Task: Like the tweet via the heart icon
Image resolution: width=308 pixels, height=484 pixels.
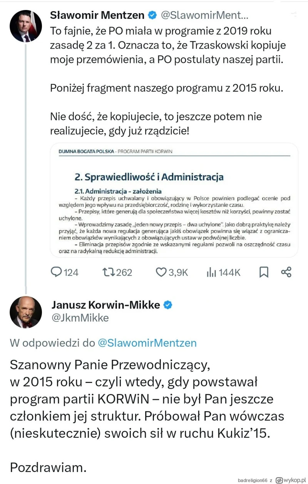Action: tap(161, 272)
